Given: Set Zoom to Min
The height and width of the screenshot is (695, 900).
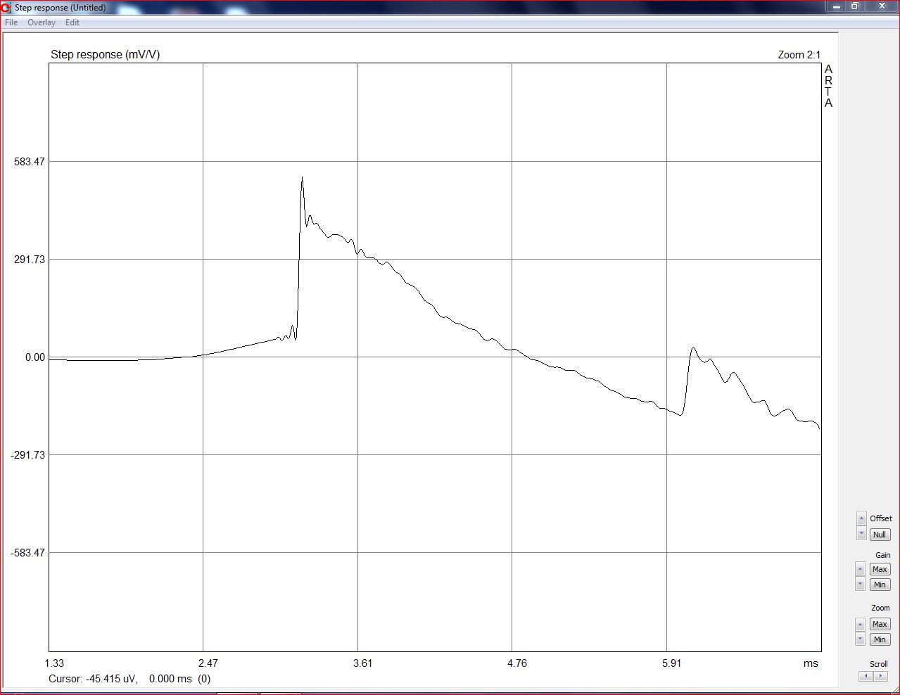Looking at the screenshot, I should 880,639.
